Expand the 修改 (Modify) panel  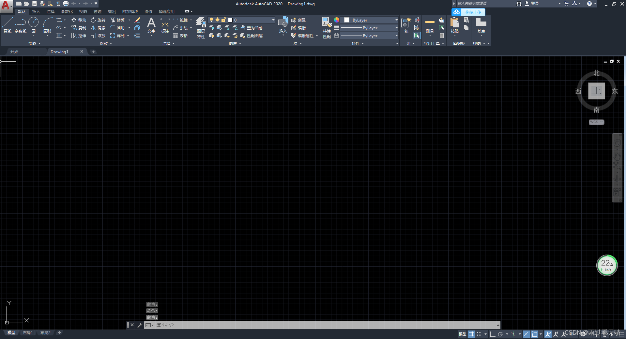106,43
